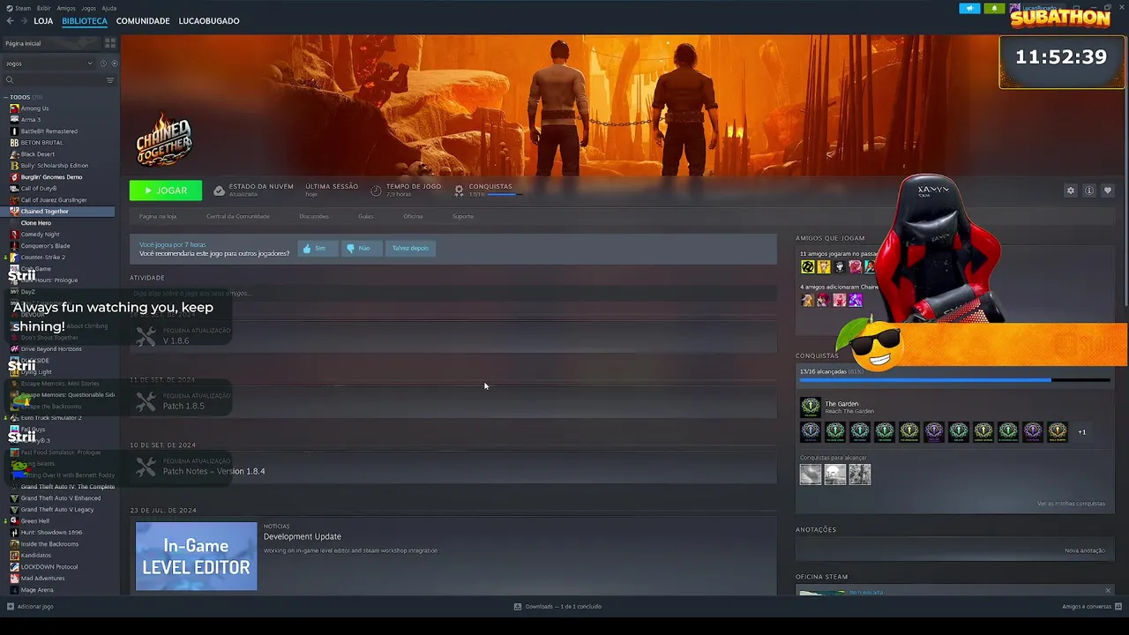Open the Suporte tab
The image size is (1129, 635).
463,216
